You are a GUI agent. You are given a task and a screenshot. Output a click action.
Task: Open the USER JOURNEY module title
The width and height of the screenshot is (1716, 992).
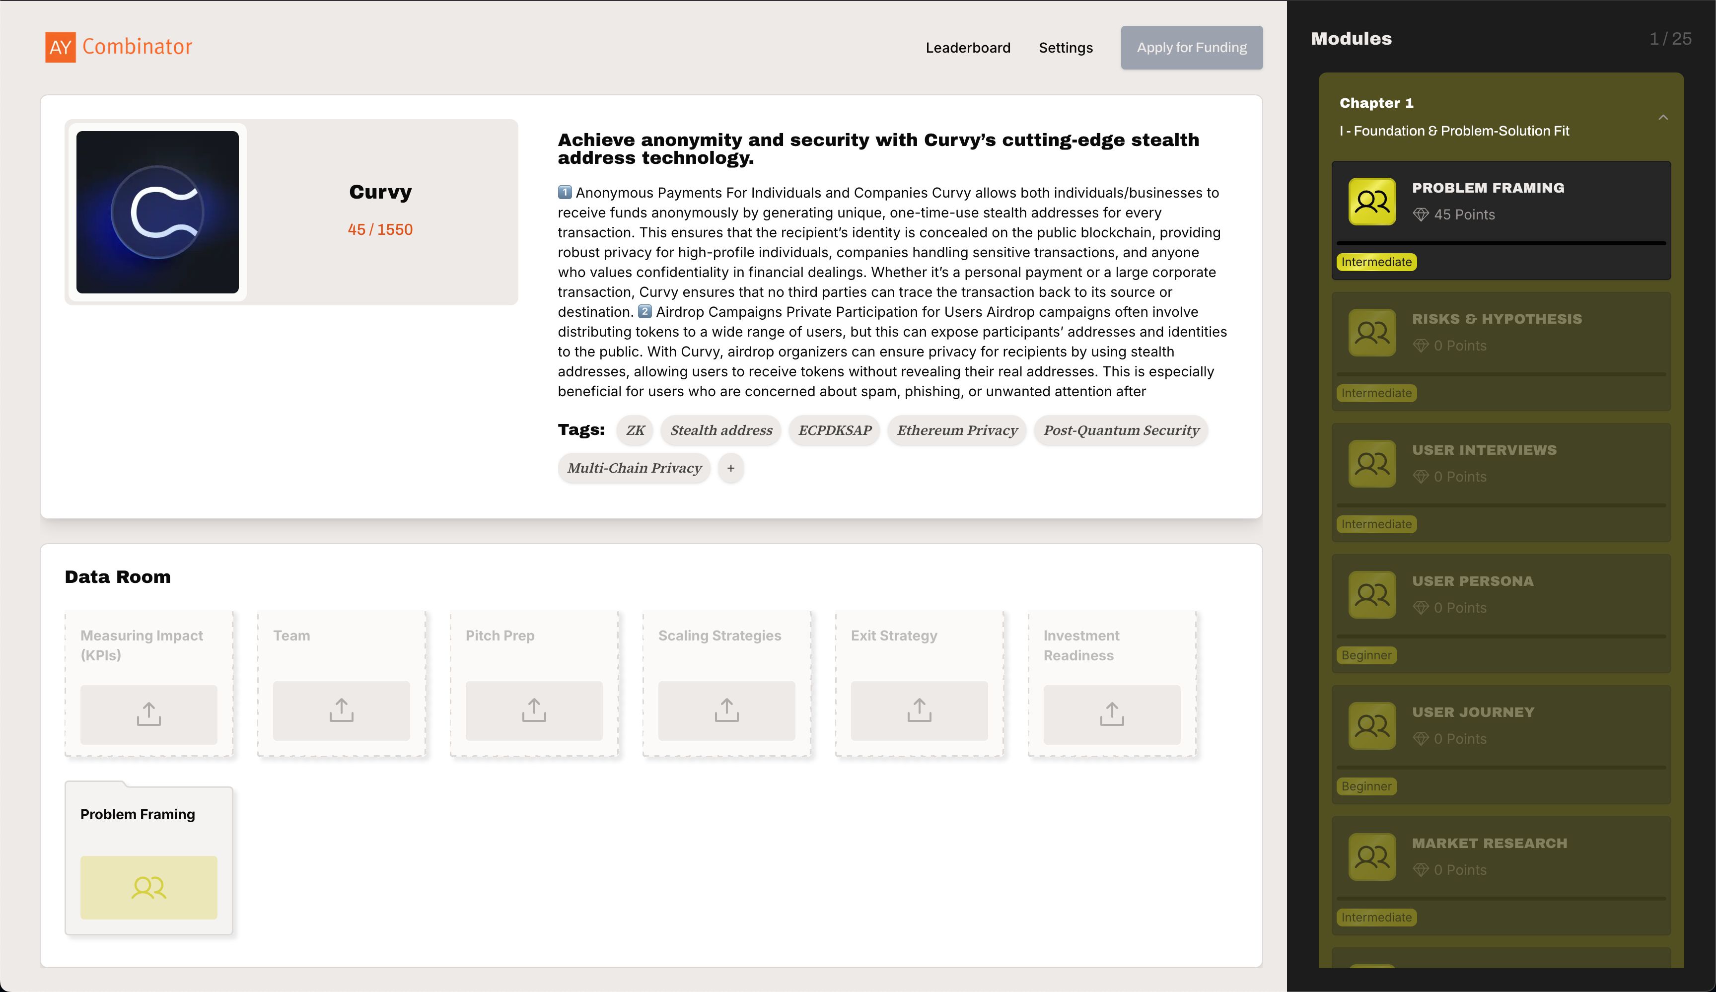pyautogui.click(x=1473, y=712)
